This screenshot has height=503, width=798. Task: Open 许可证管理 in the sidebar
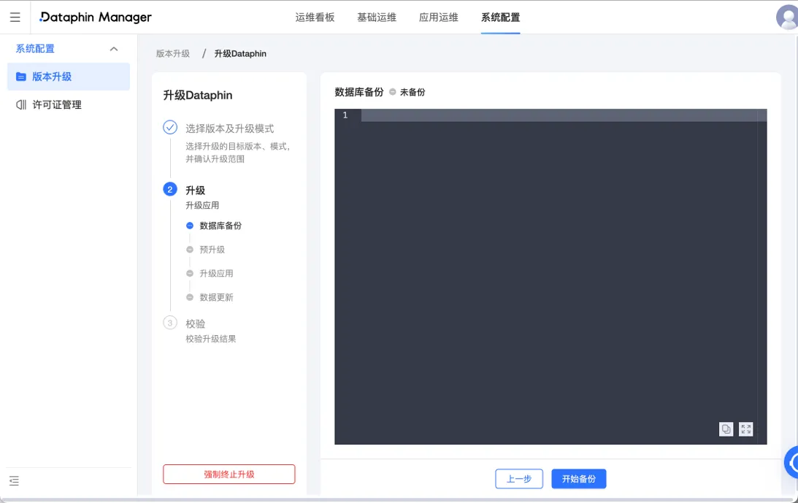point(69,105)
